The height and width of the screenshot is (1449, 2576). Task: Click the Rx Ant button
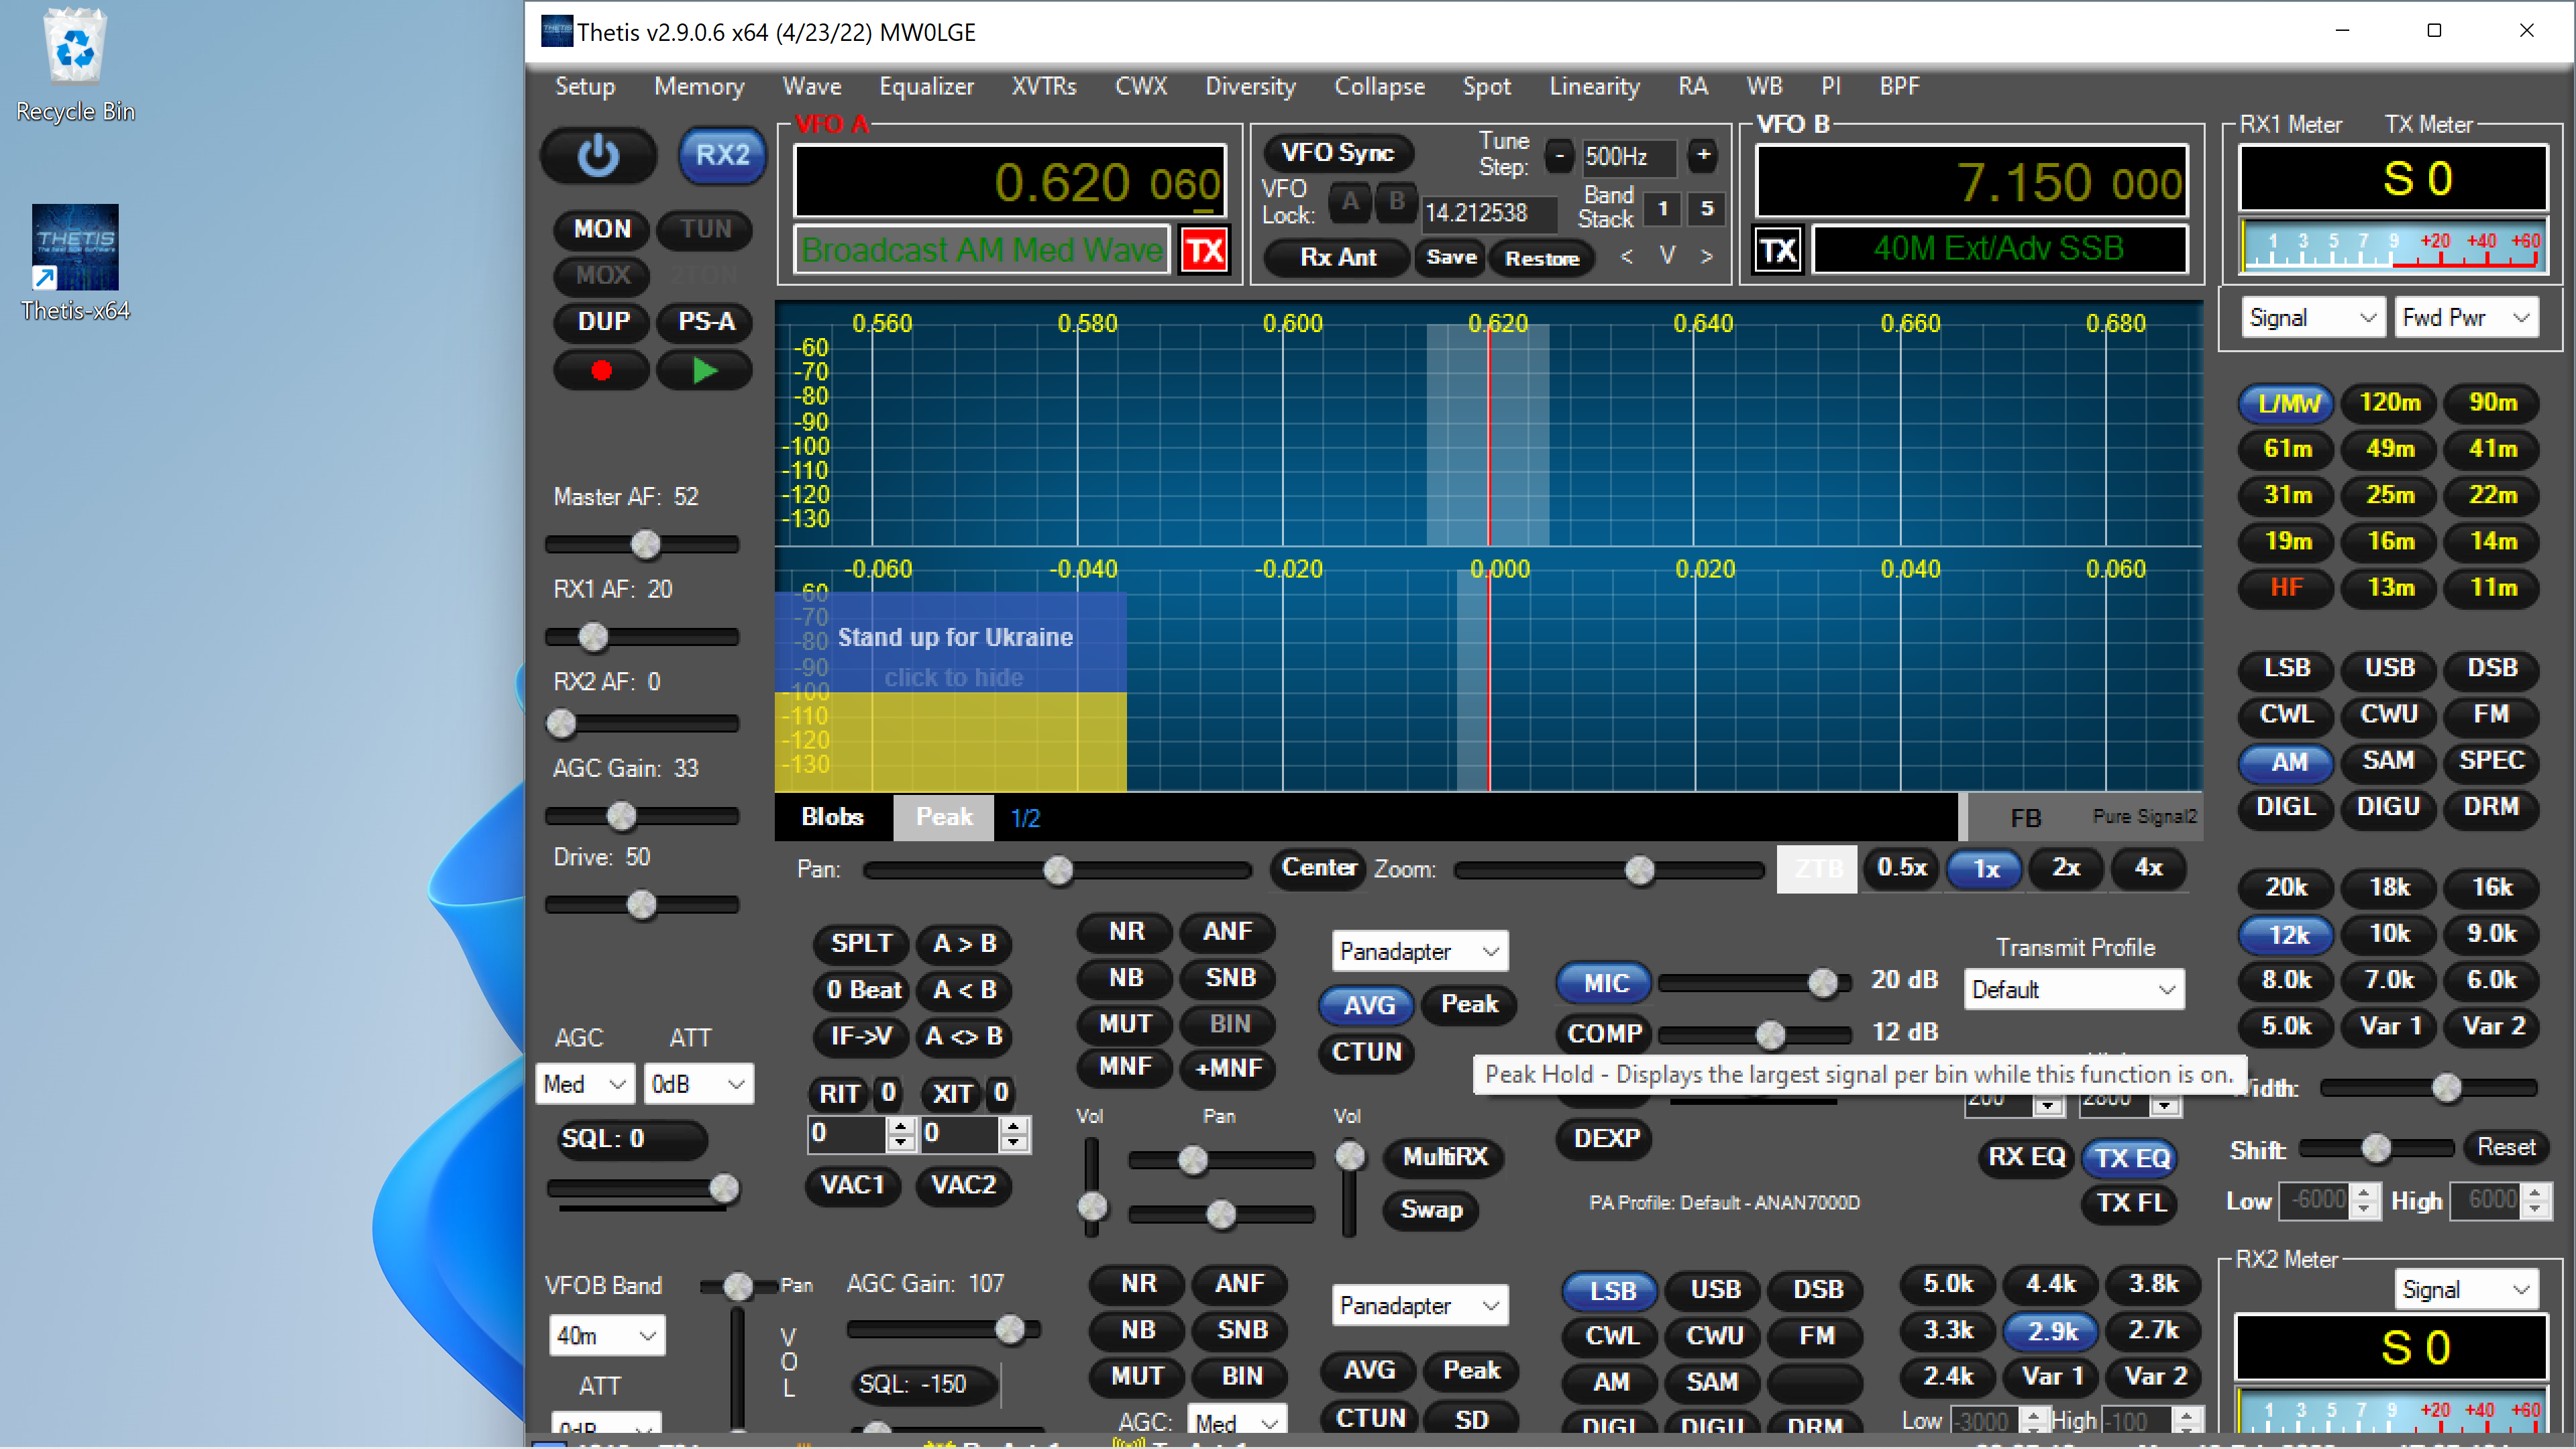(1337, 257)
